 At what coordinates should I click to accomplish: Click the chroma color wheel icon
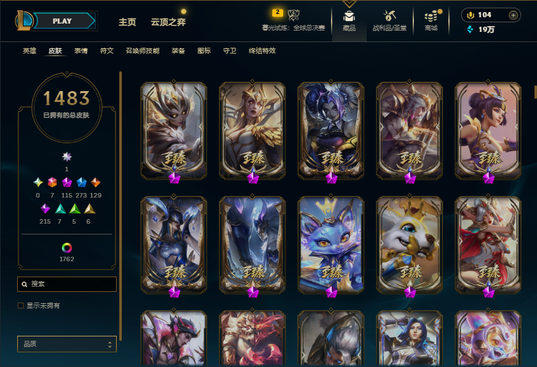pos(67,248)
